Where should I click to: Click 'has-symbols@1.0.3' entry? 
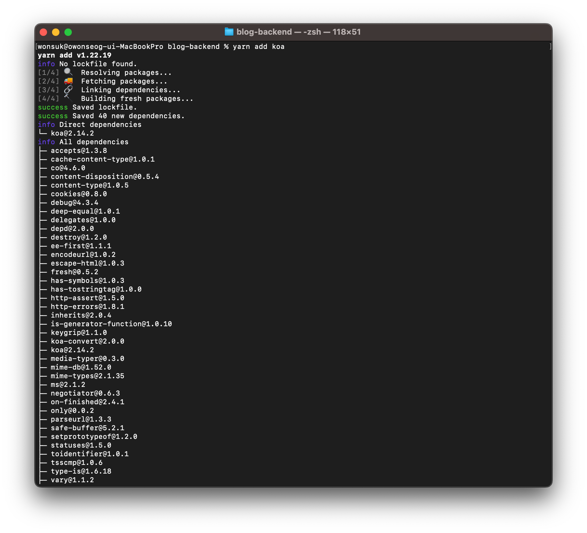[88, 281]
